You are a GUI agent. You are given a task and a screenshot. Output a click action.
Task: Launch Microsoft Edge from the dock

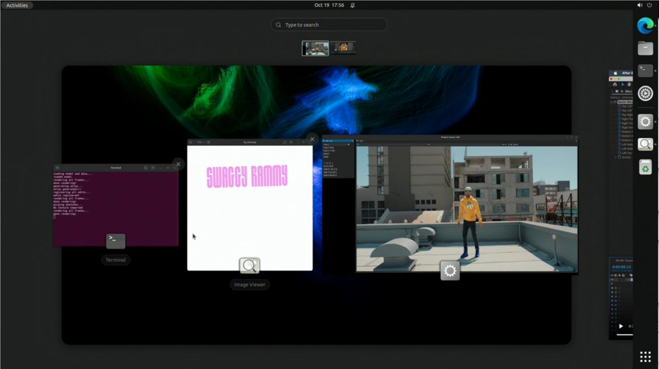[x=646, y=25]
